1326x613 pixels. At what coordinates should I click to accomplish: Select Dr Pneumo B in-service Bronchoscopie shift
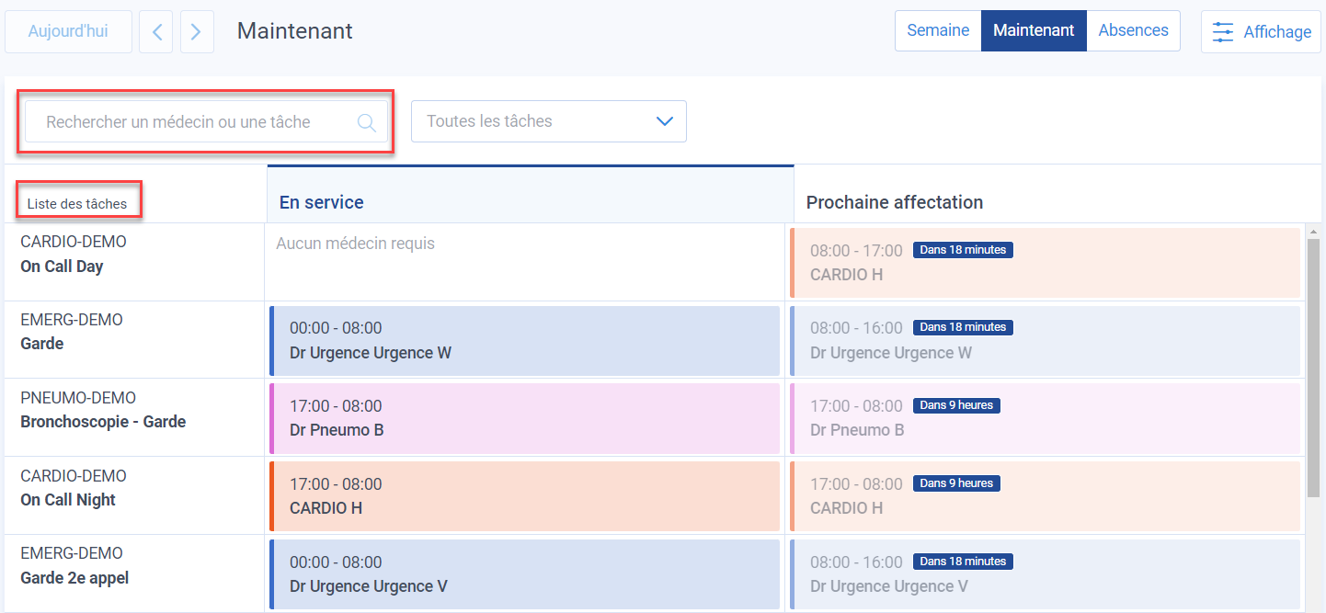[x=524, y=418]
